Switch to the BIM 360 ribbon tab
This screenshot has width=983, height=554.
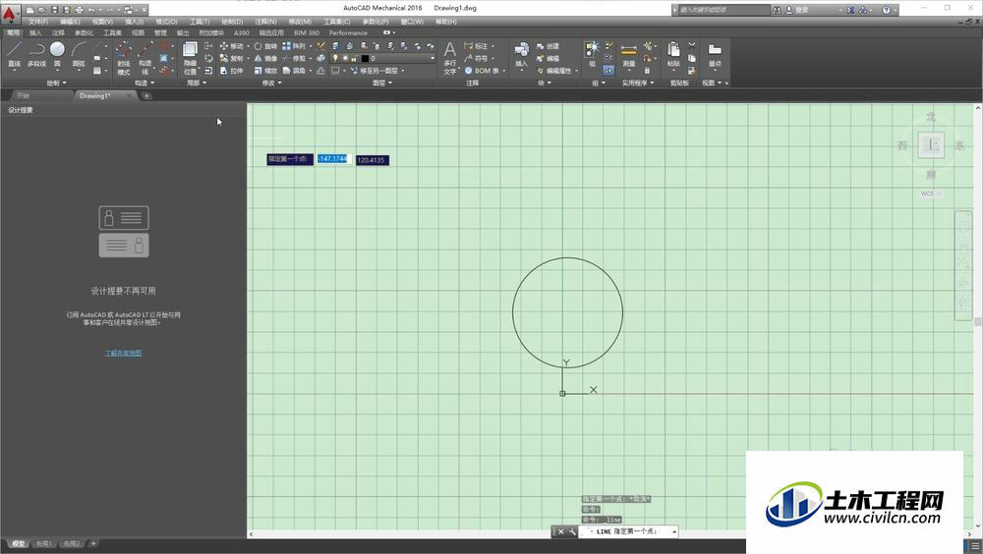307,32
